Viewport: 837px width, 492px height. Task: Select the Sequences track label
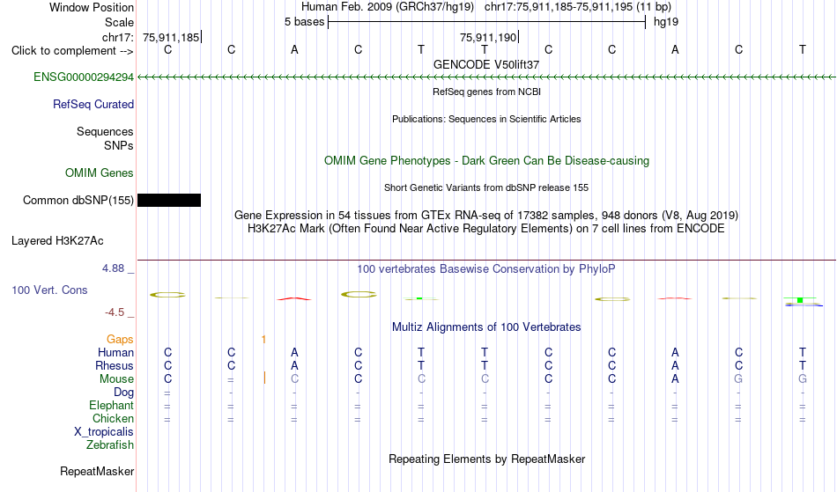pyautogui.click(x=105, y=132)
